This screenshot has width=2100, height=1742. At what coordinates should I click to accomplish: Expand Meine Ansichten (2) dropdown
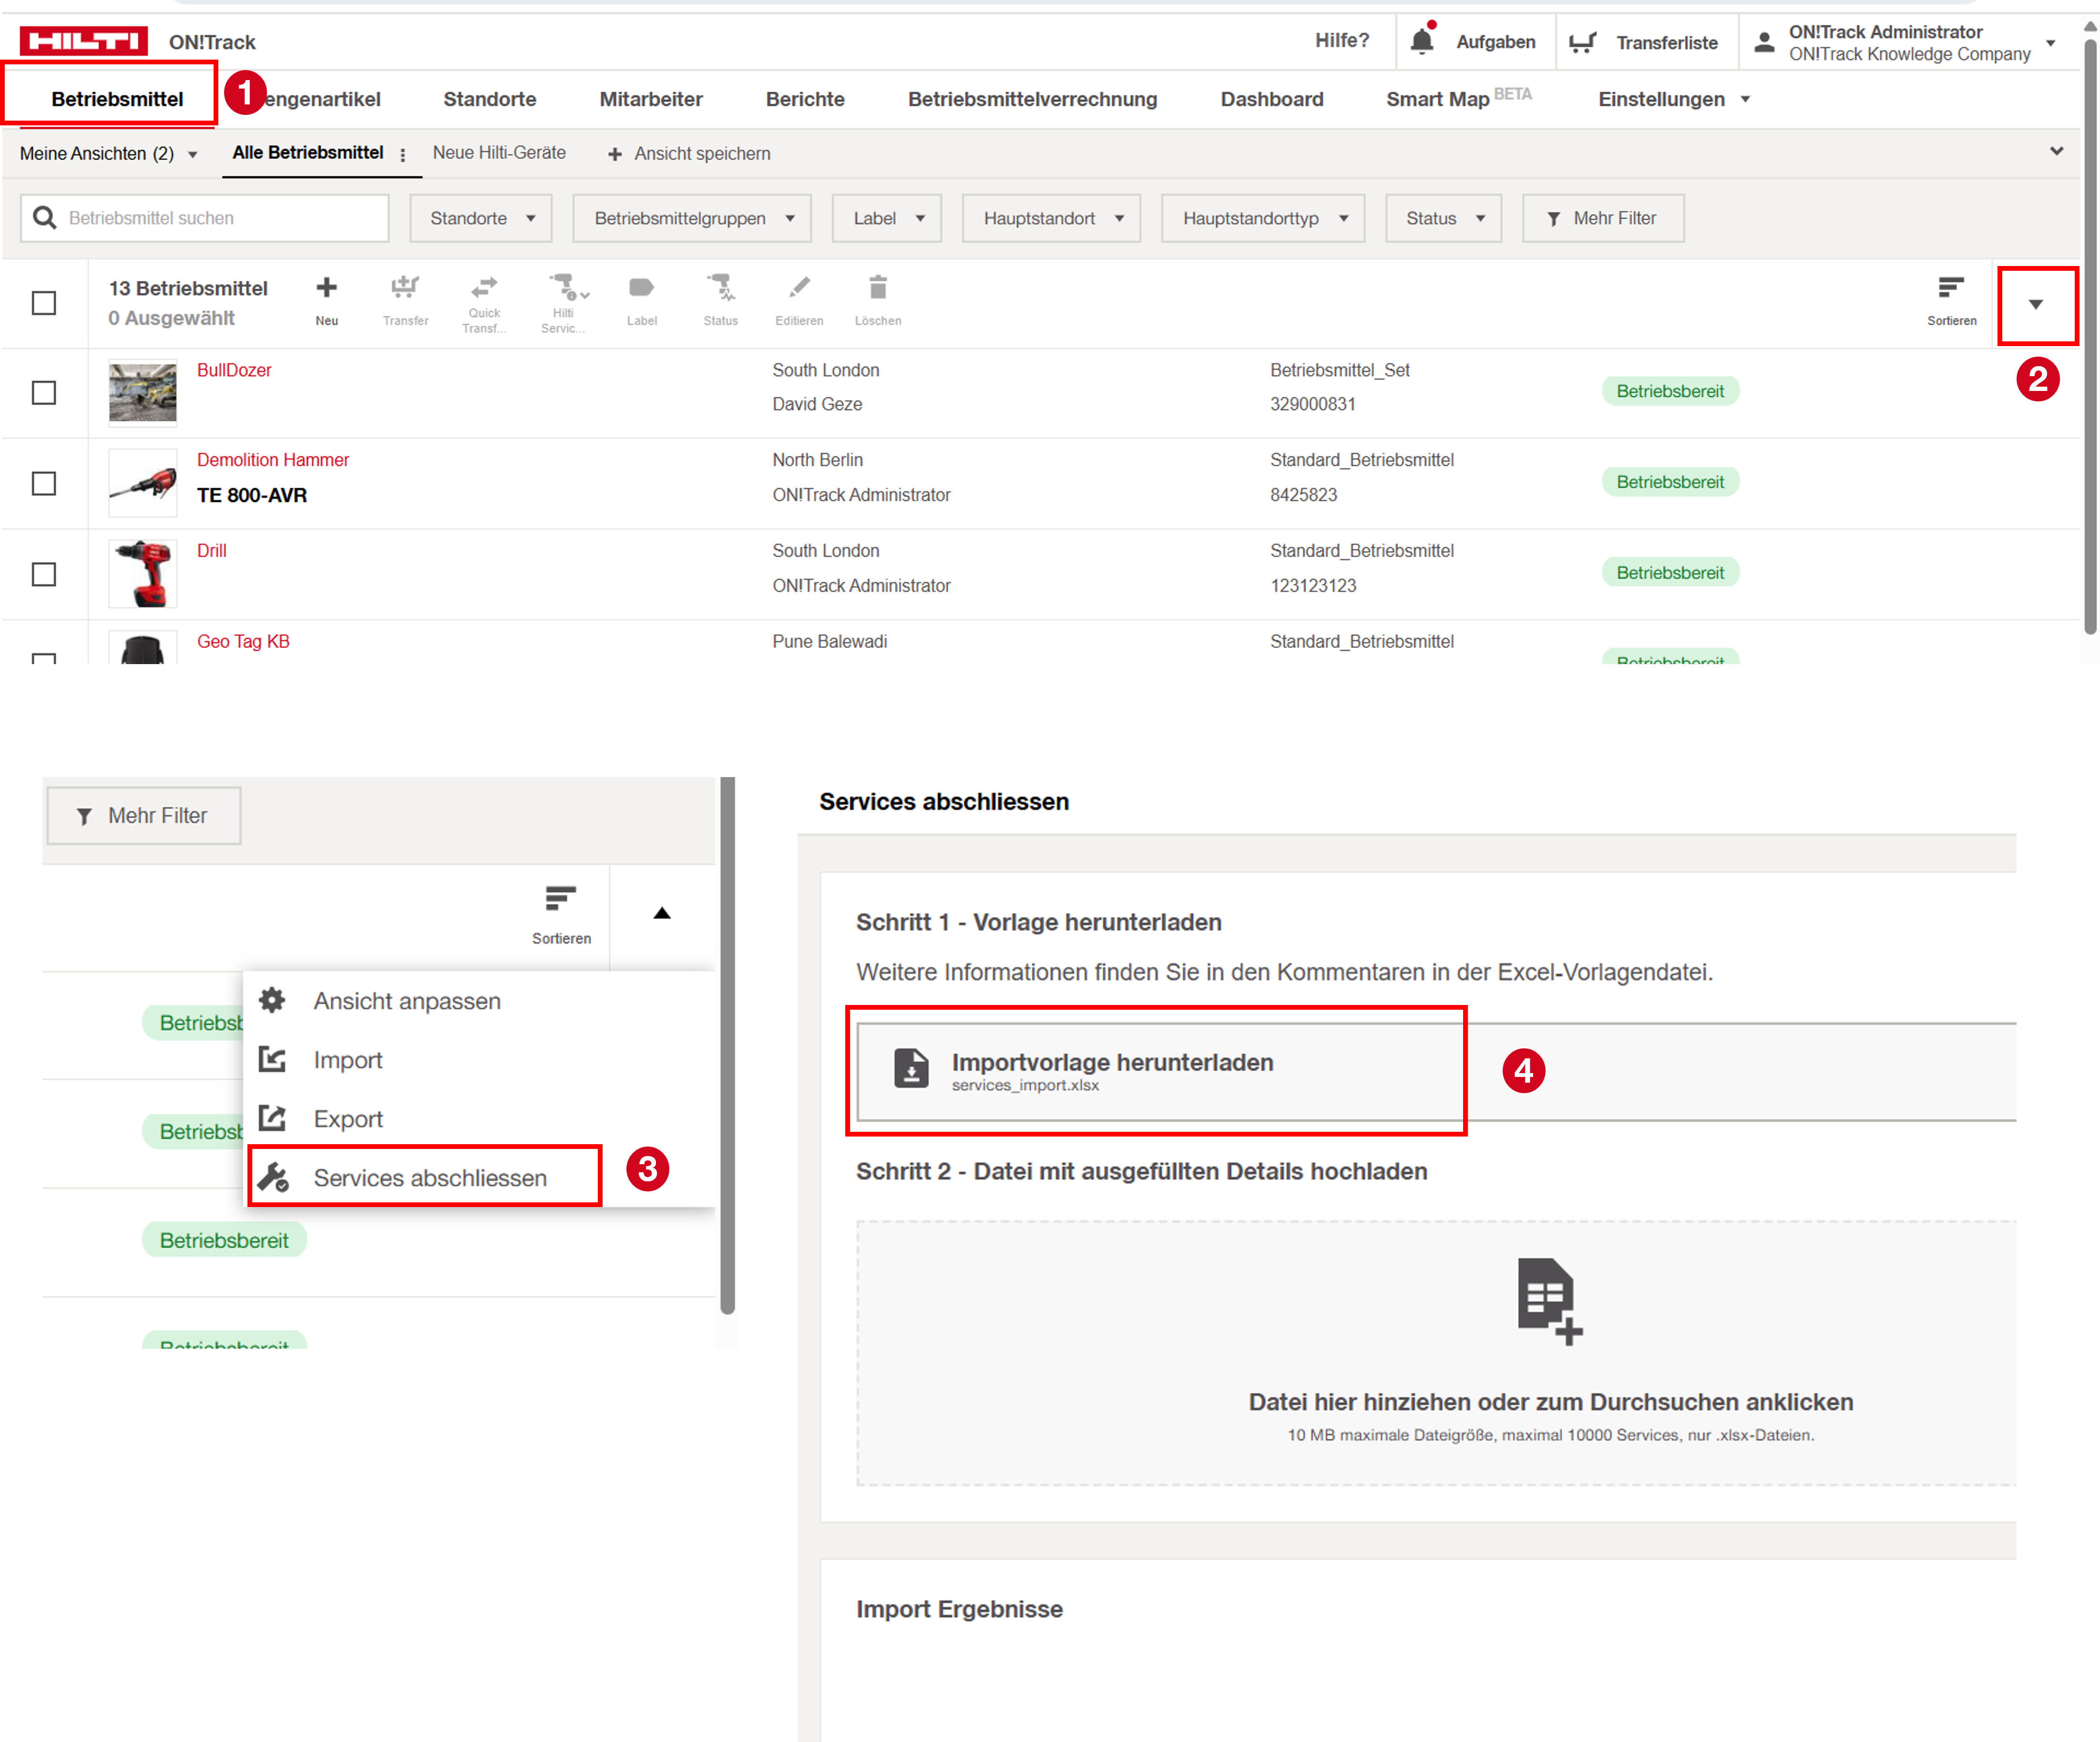tap(108, 154)
